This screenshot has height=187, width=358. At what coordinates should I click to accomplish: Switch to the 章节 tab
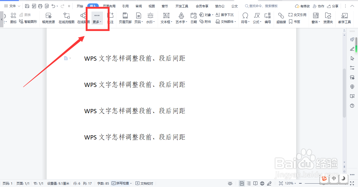click(165, 6)
